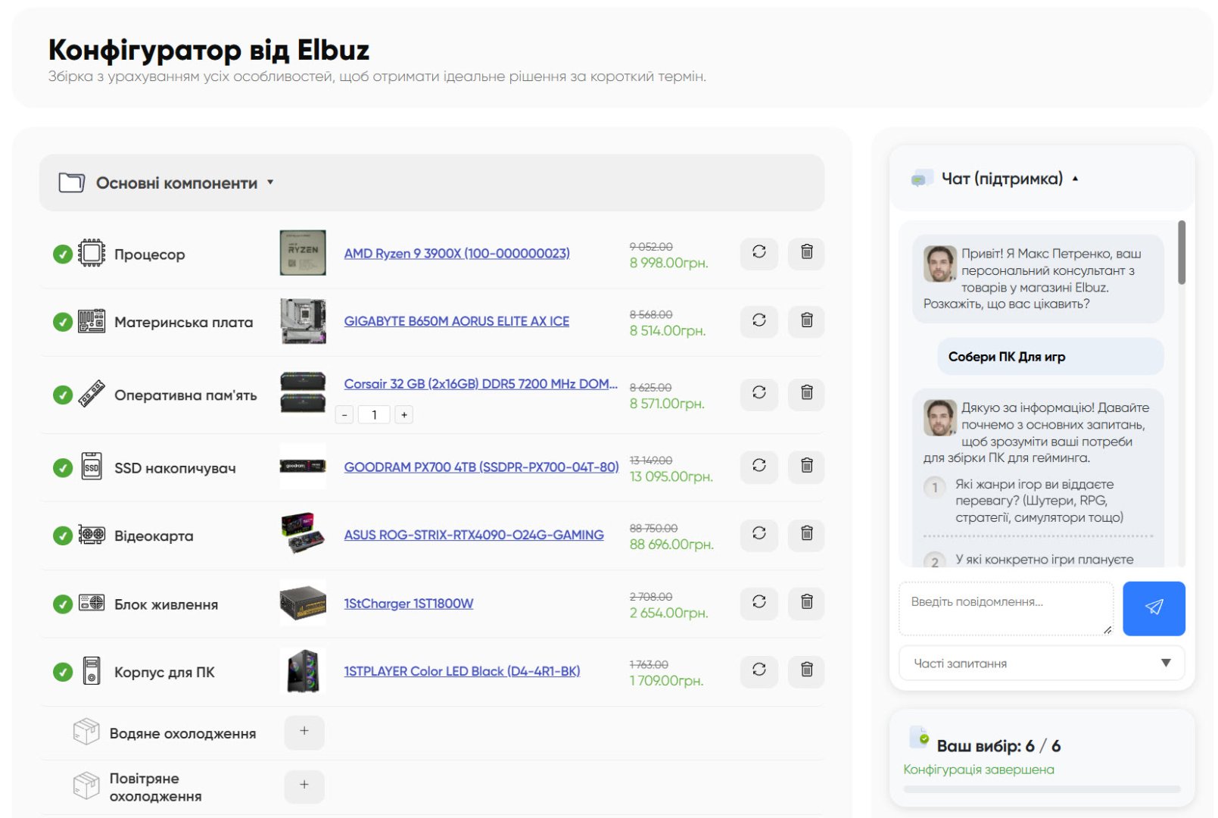The width and height of the screenshot is (1218, 818).
Task: Add a Повітряне охолодження component
Action: 304,785
